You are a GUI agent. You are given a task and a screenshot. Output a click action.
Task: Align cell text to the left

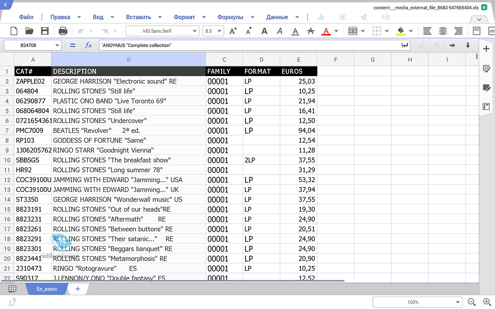coord(427,31)
